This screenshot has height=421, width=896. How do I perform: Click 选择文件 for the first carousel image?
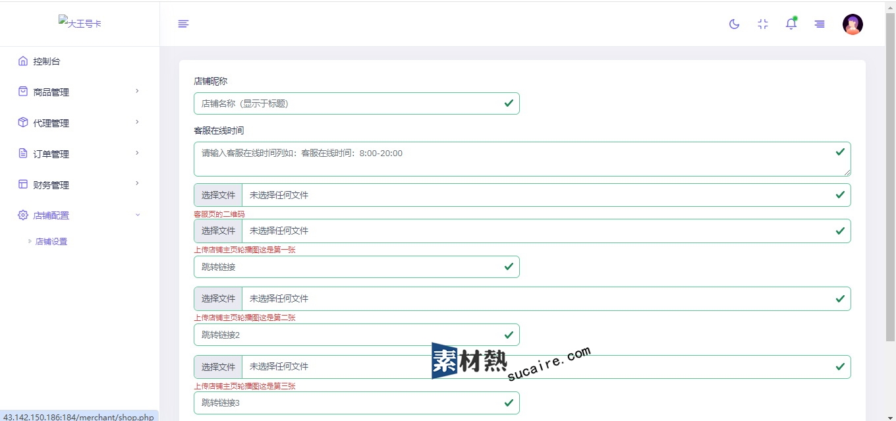pos(218,231)
